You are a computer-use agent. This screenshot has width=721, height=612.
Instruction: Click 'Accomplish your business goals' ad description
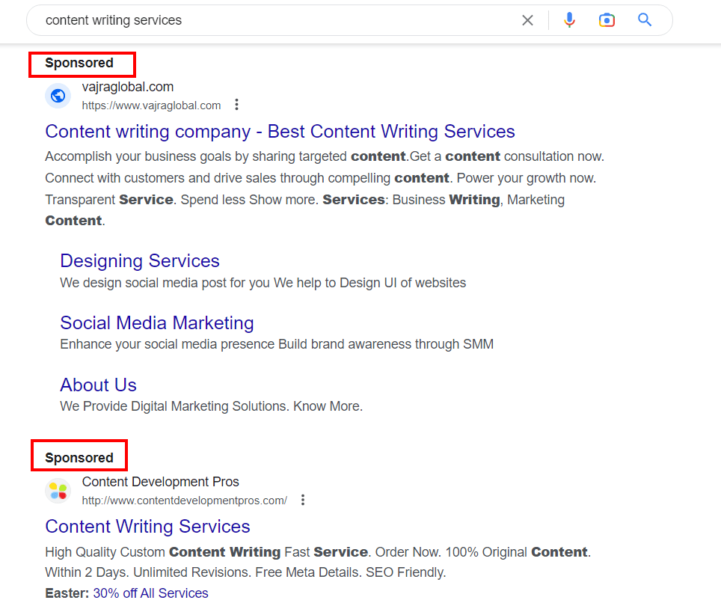325,189
